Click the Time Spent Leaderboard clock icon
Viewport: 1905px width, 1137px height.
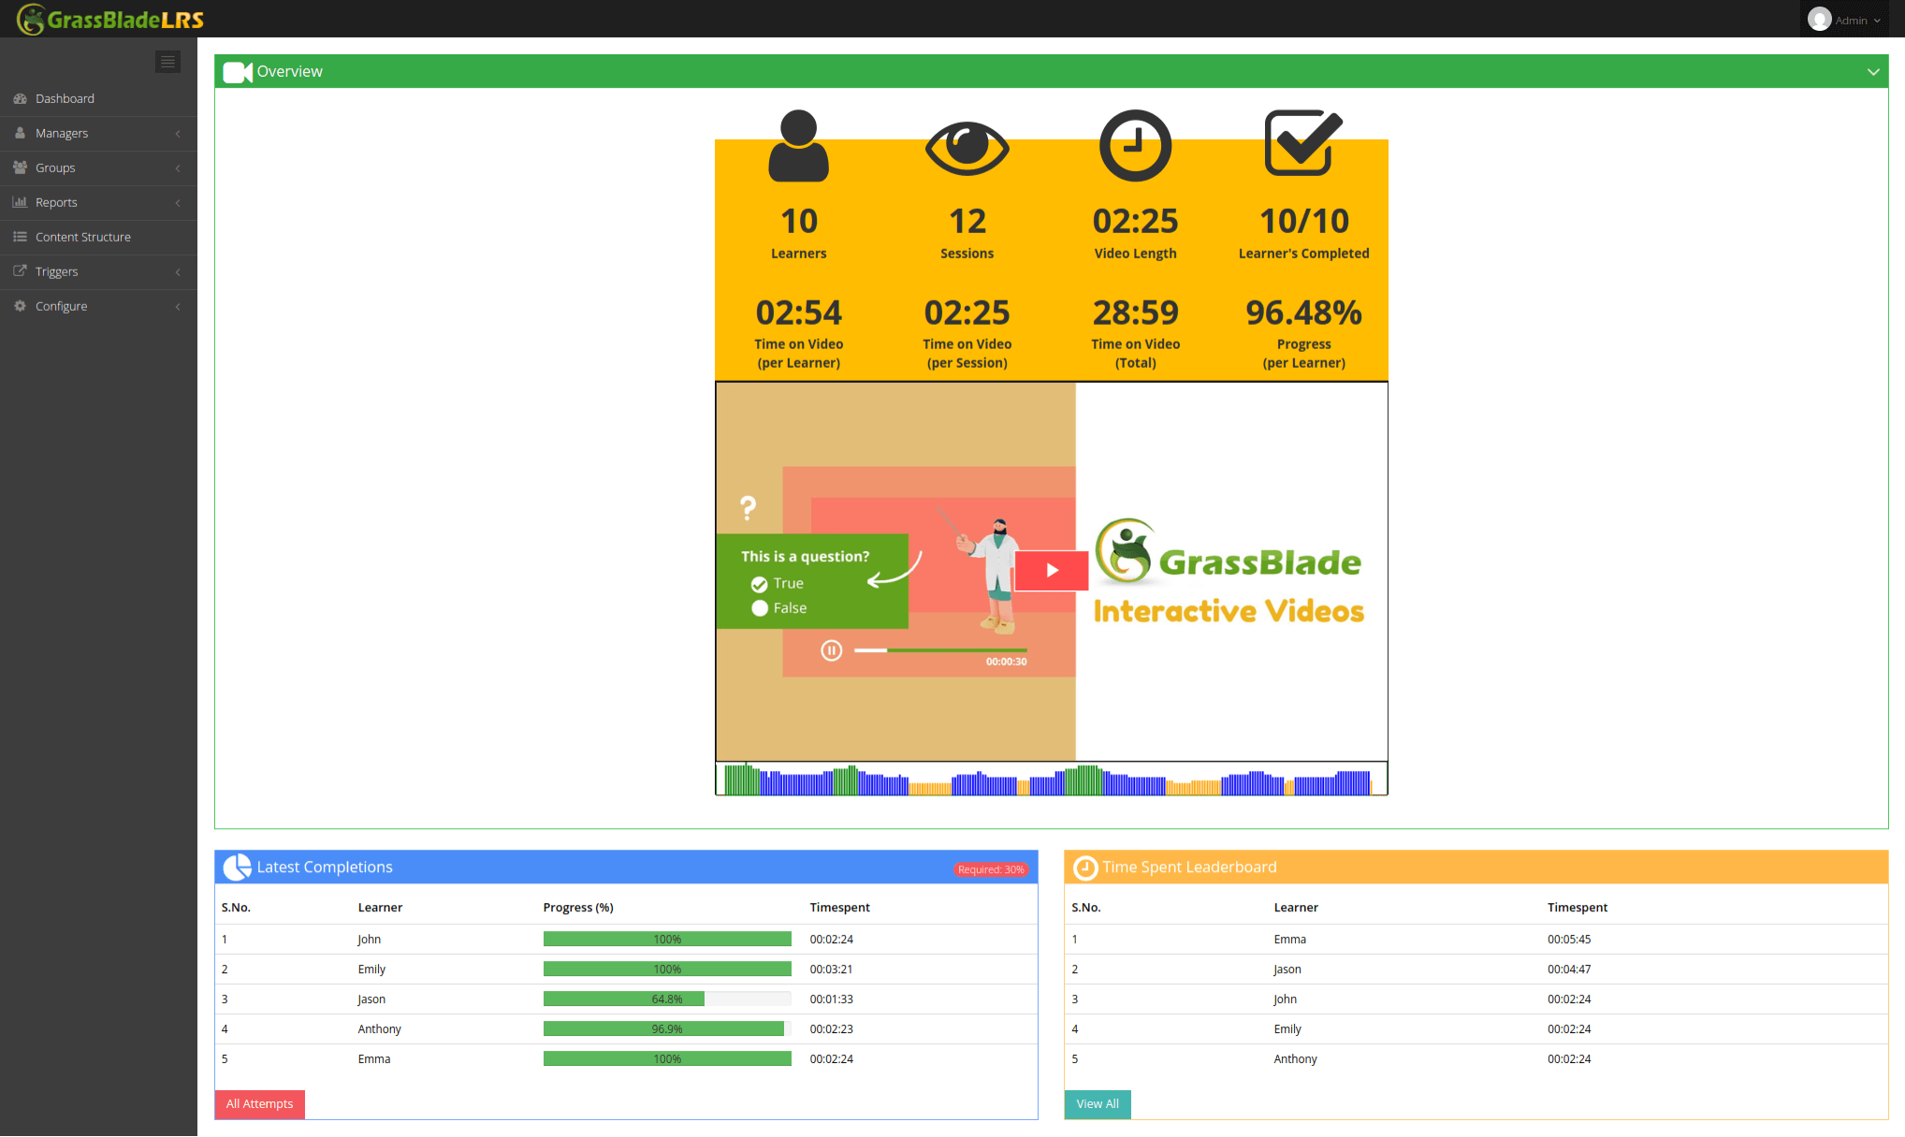pos(1085,867)
